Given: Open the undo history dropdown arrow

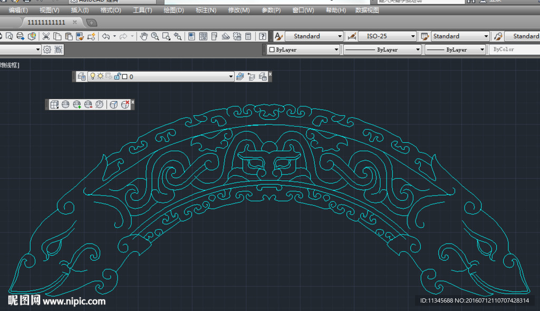Looking at the screenshot, I should point(114,36).
